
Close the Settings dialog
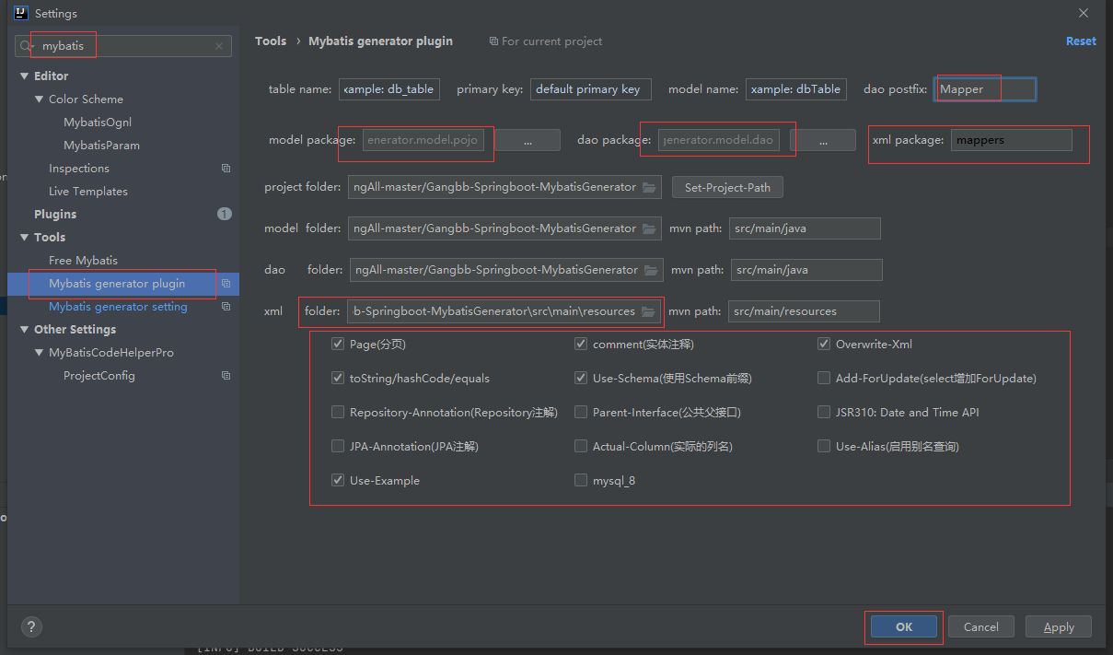pyautogui.click(x=1084, y=13)
